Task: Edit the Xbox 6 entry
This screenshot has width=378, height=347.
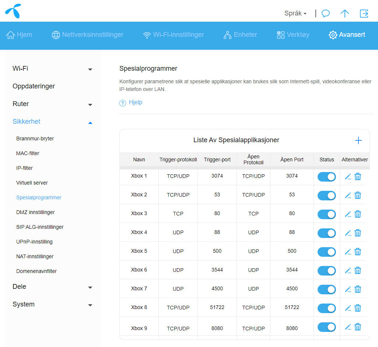Action: click(348, 271)
